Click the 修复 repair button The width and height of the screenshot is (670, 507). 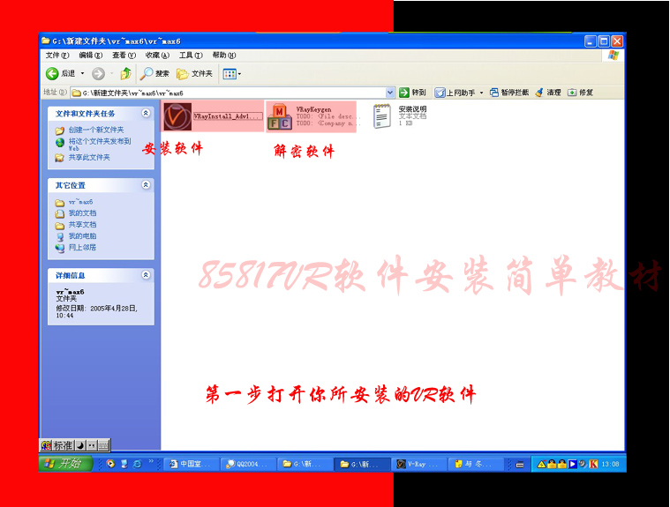[580, 93]
